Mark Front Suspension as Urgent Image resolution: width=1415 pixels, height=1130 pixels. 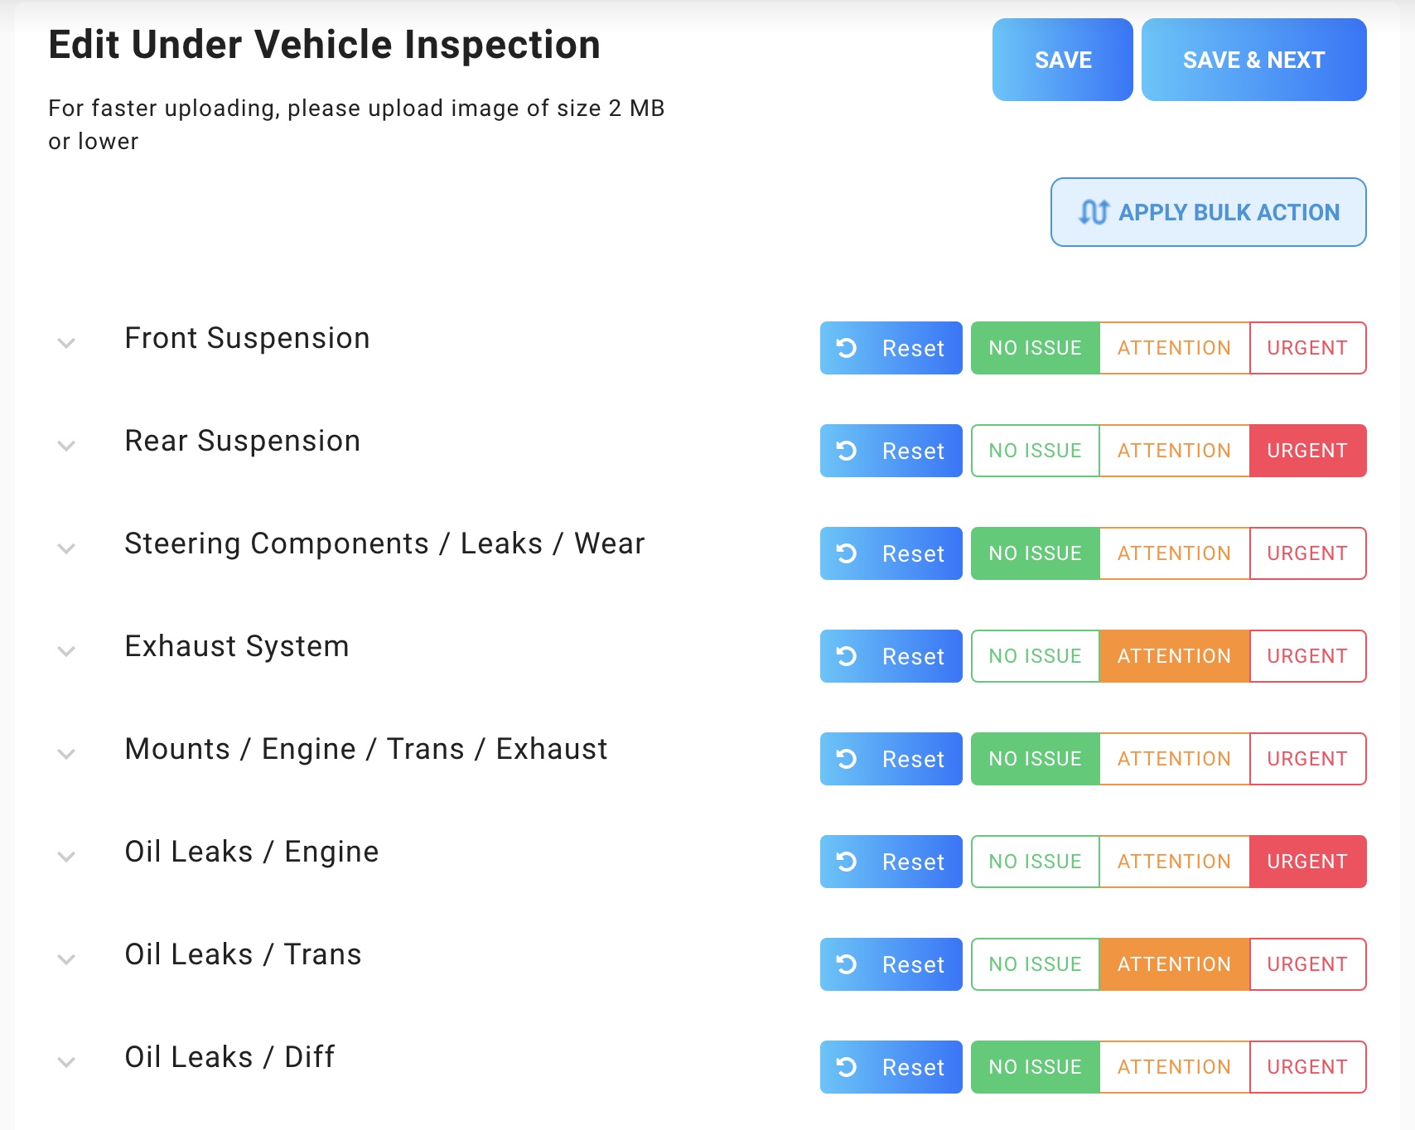(1307, 348)
